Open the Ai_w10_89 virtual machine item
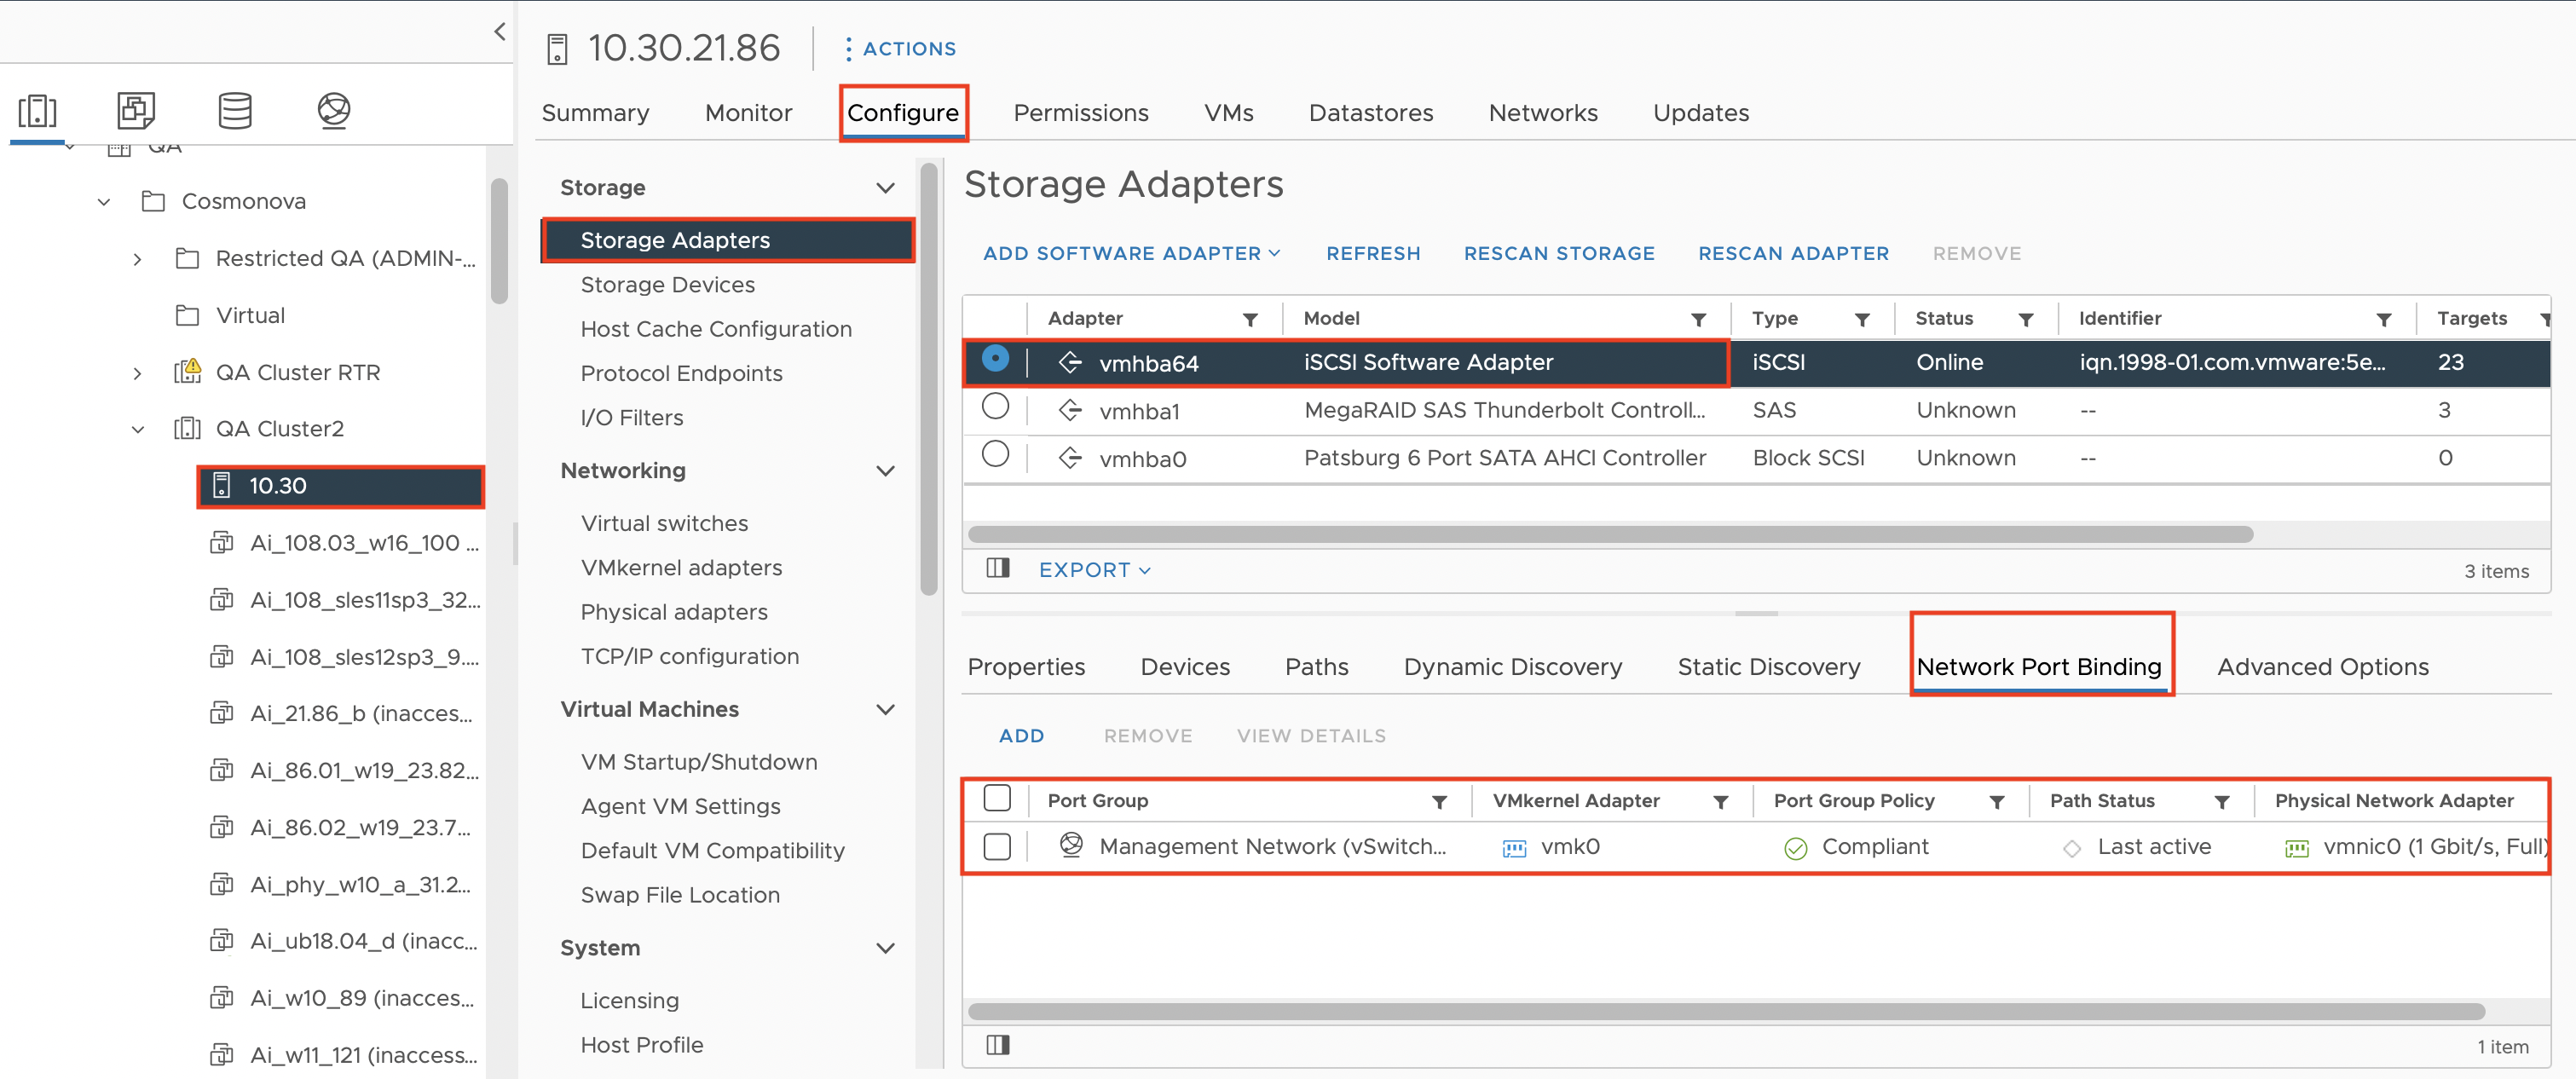2576x1079 pixels. (361, 998)
